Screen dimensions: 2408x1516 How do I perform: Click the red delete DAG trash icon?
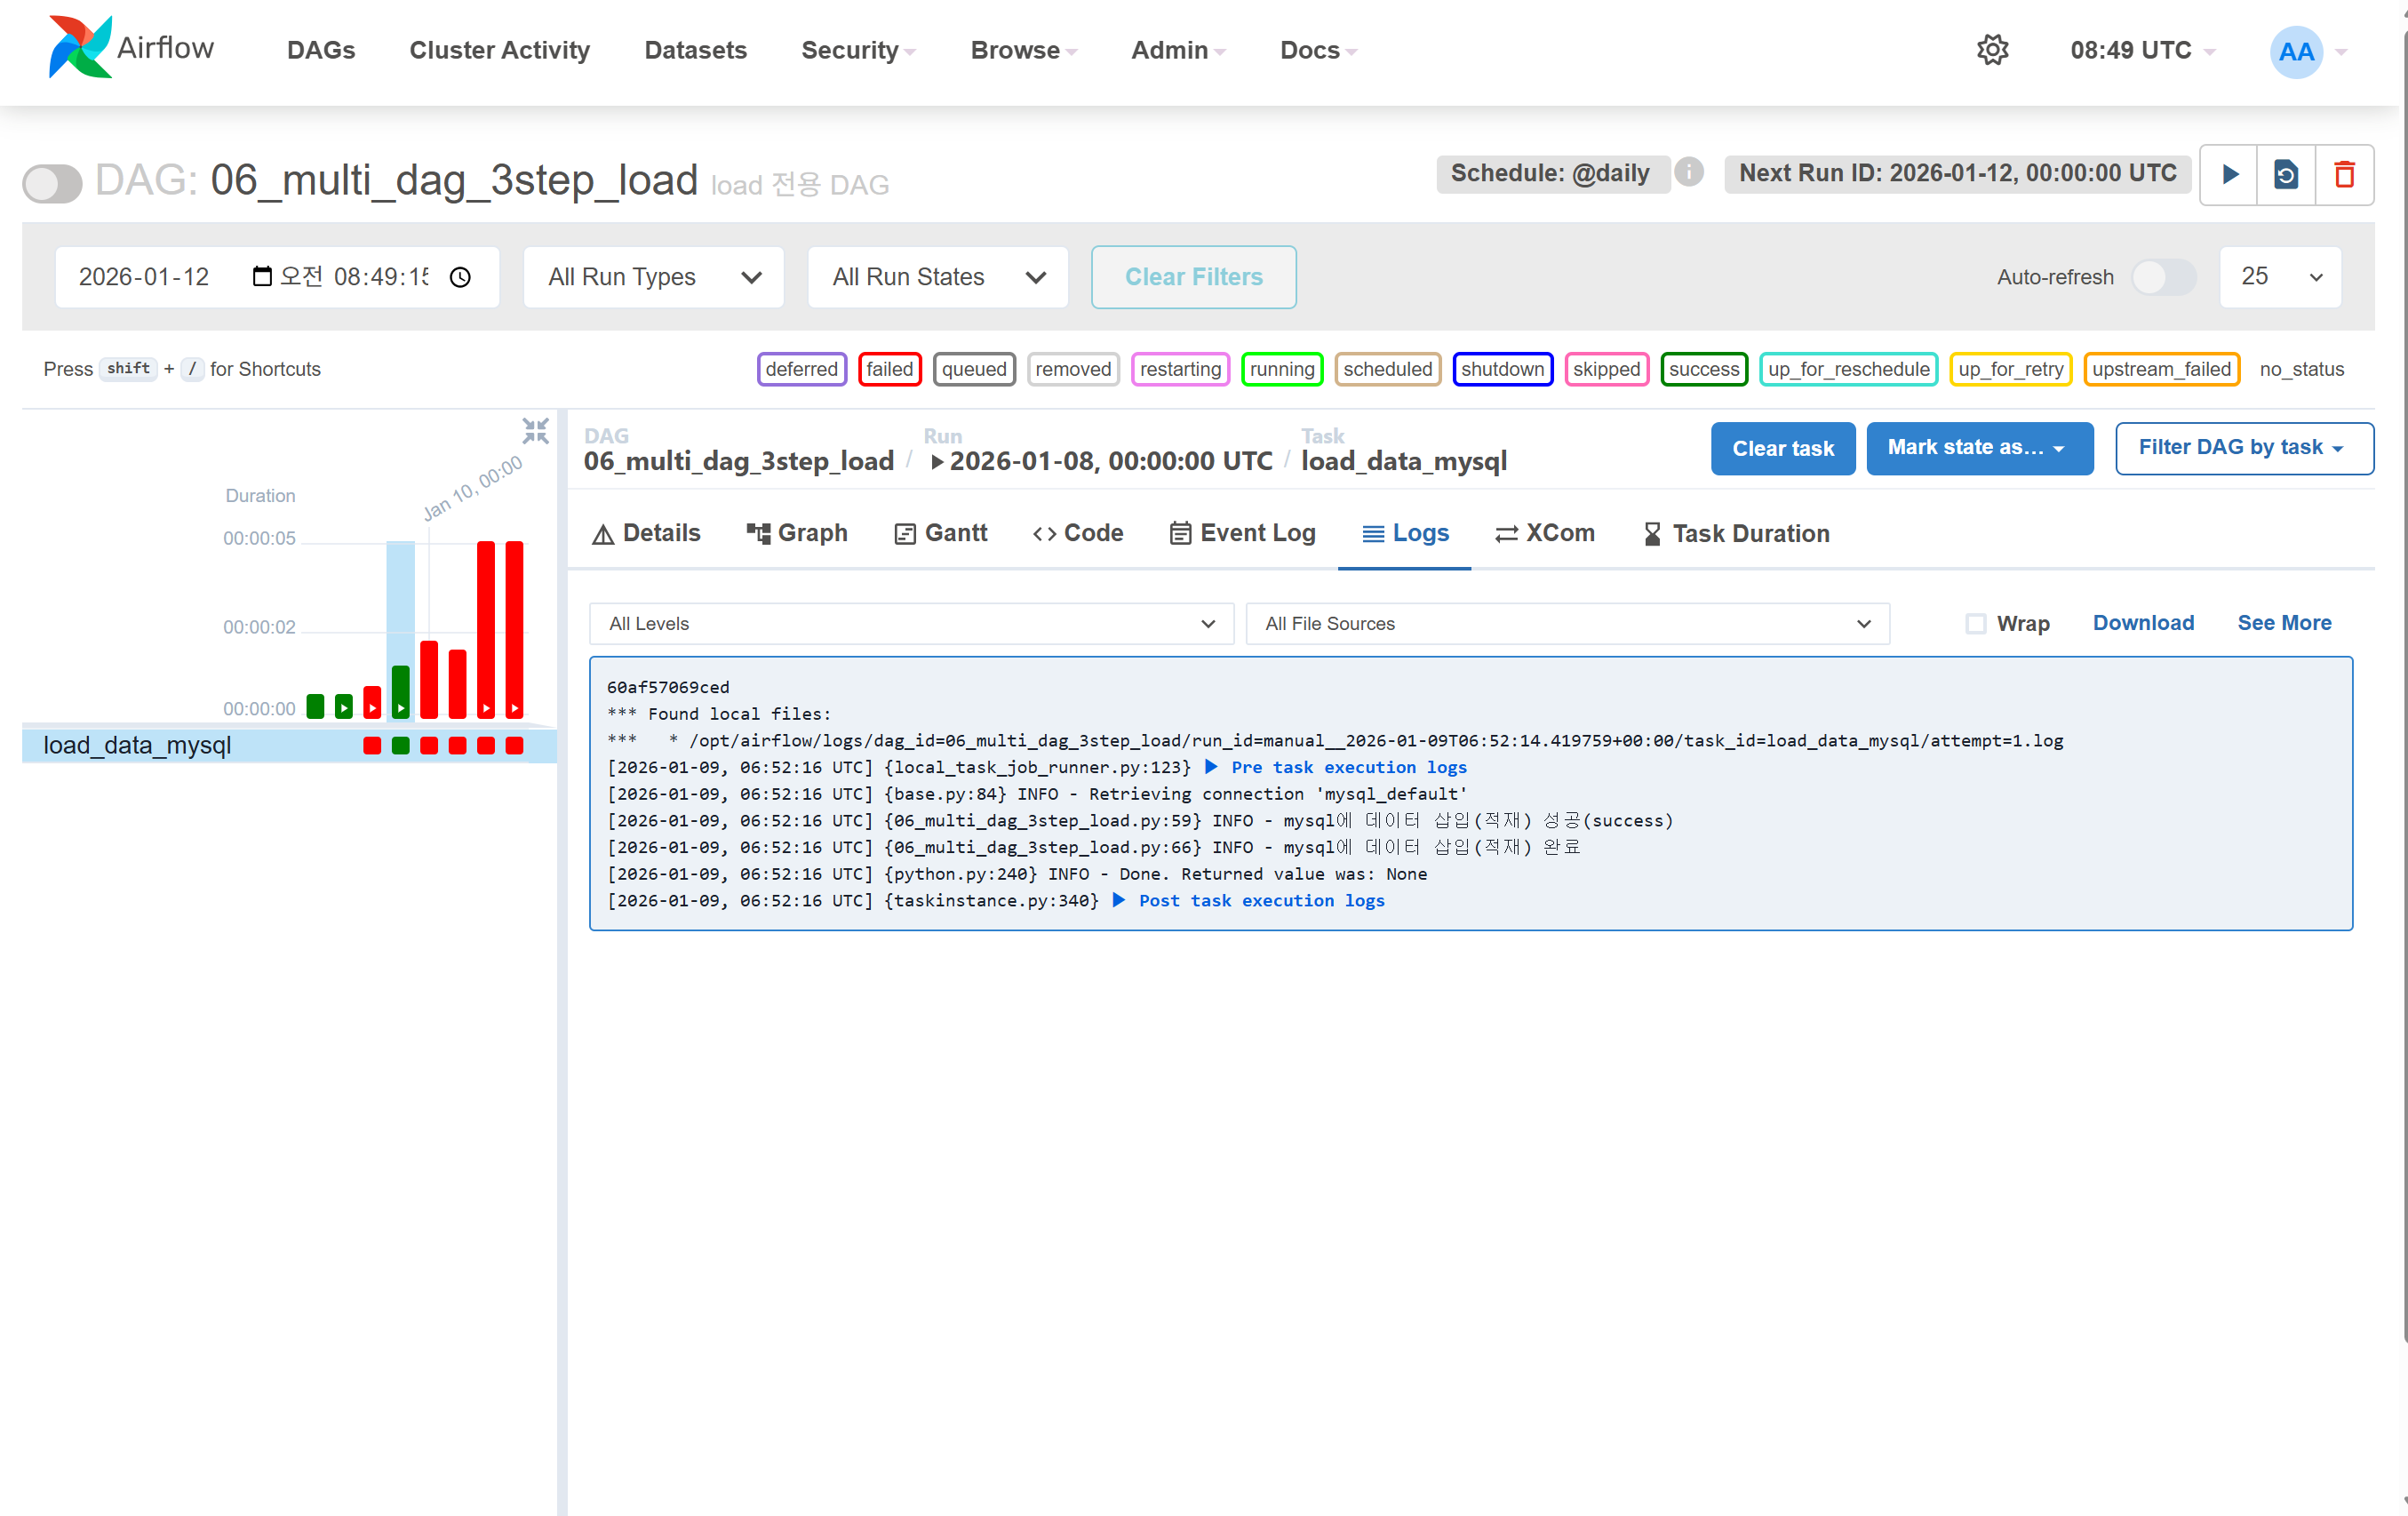(x=2344, y=174)
